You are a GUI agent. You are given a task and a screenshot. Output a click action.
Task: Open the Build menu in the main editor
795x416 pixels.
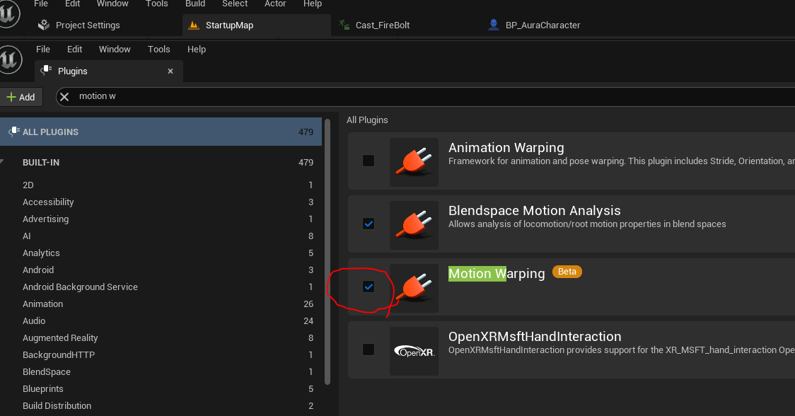[x=195, y=4]
